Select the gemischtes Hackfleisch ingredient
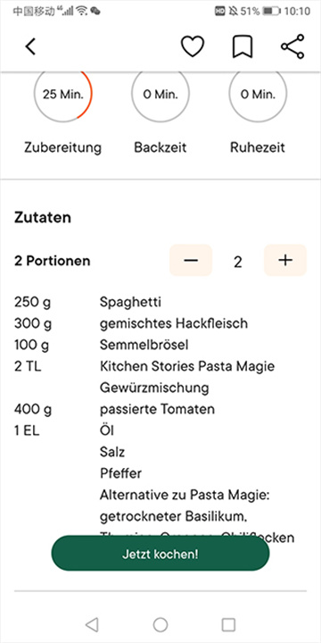 [x=174, y=324]
